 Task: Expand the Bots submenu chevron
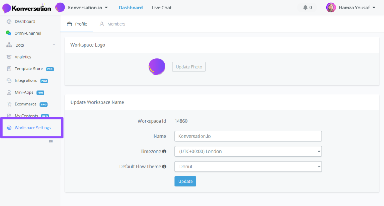[54, 45]
